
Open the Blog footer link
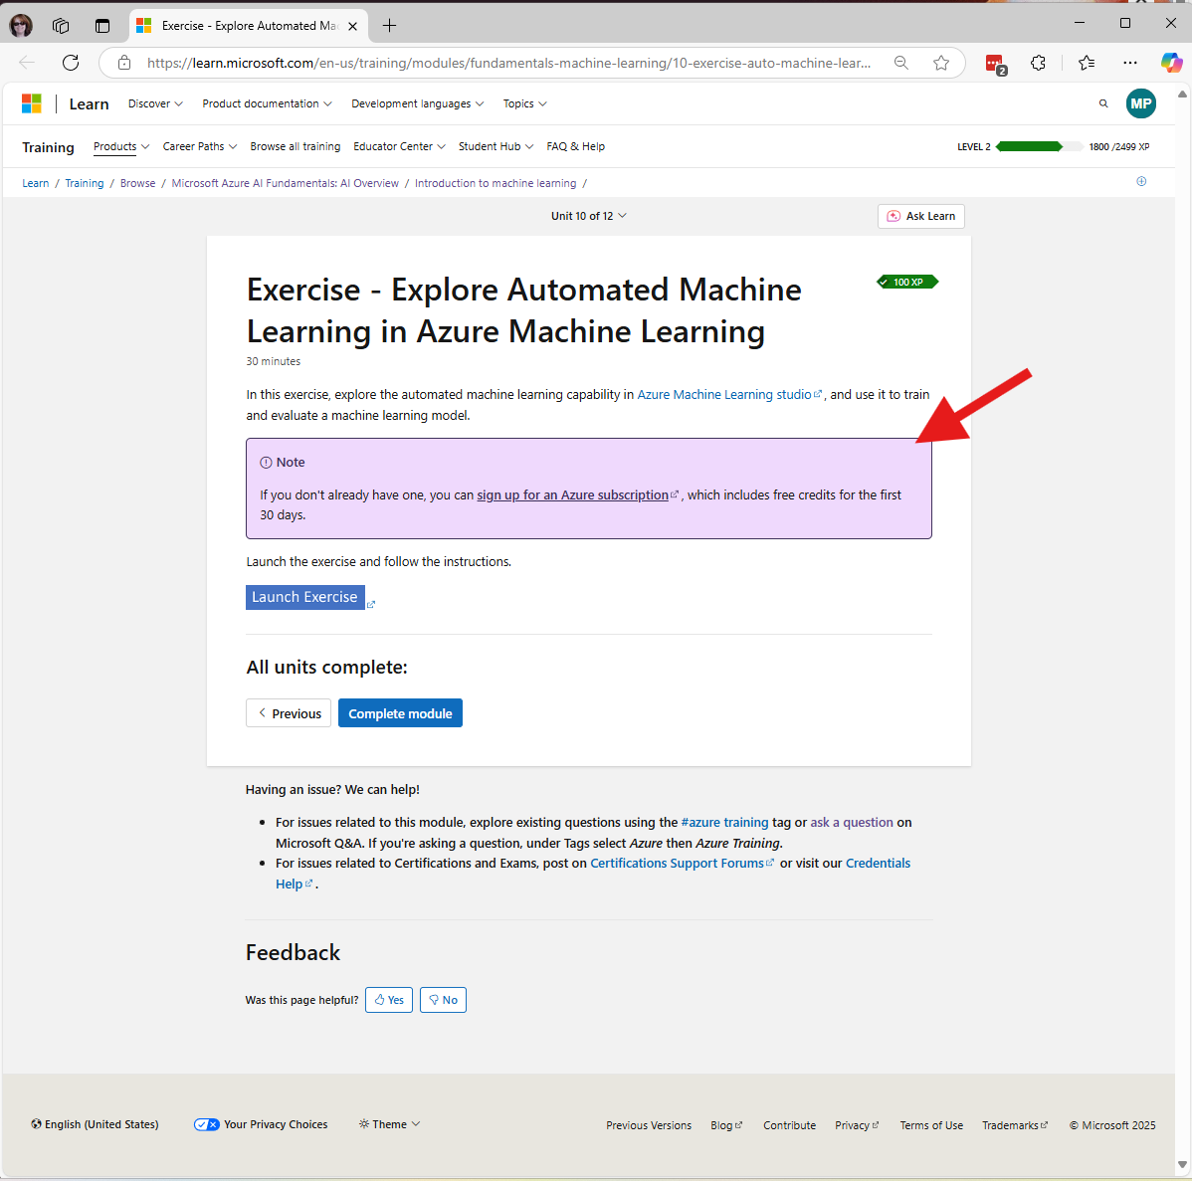(x=726, y=1125)
